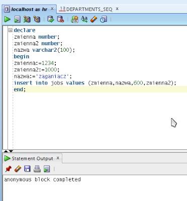Open the SQL History icon
The image size is (187, 201).
(x=74, y=19)
